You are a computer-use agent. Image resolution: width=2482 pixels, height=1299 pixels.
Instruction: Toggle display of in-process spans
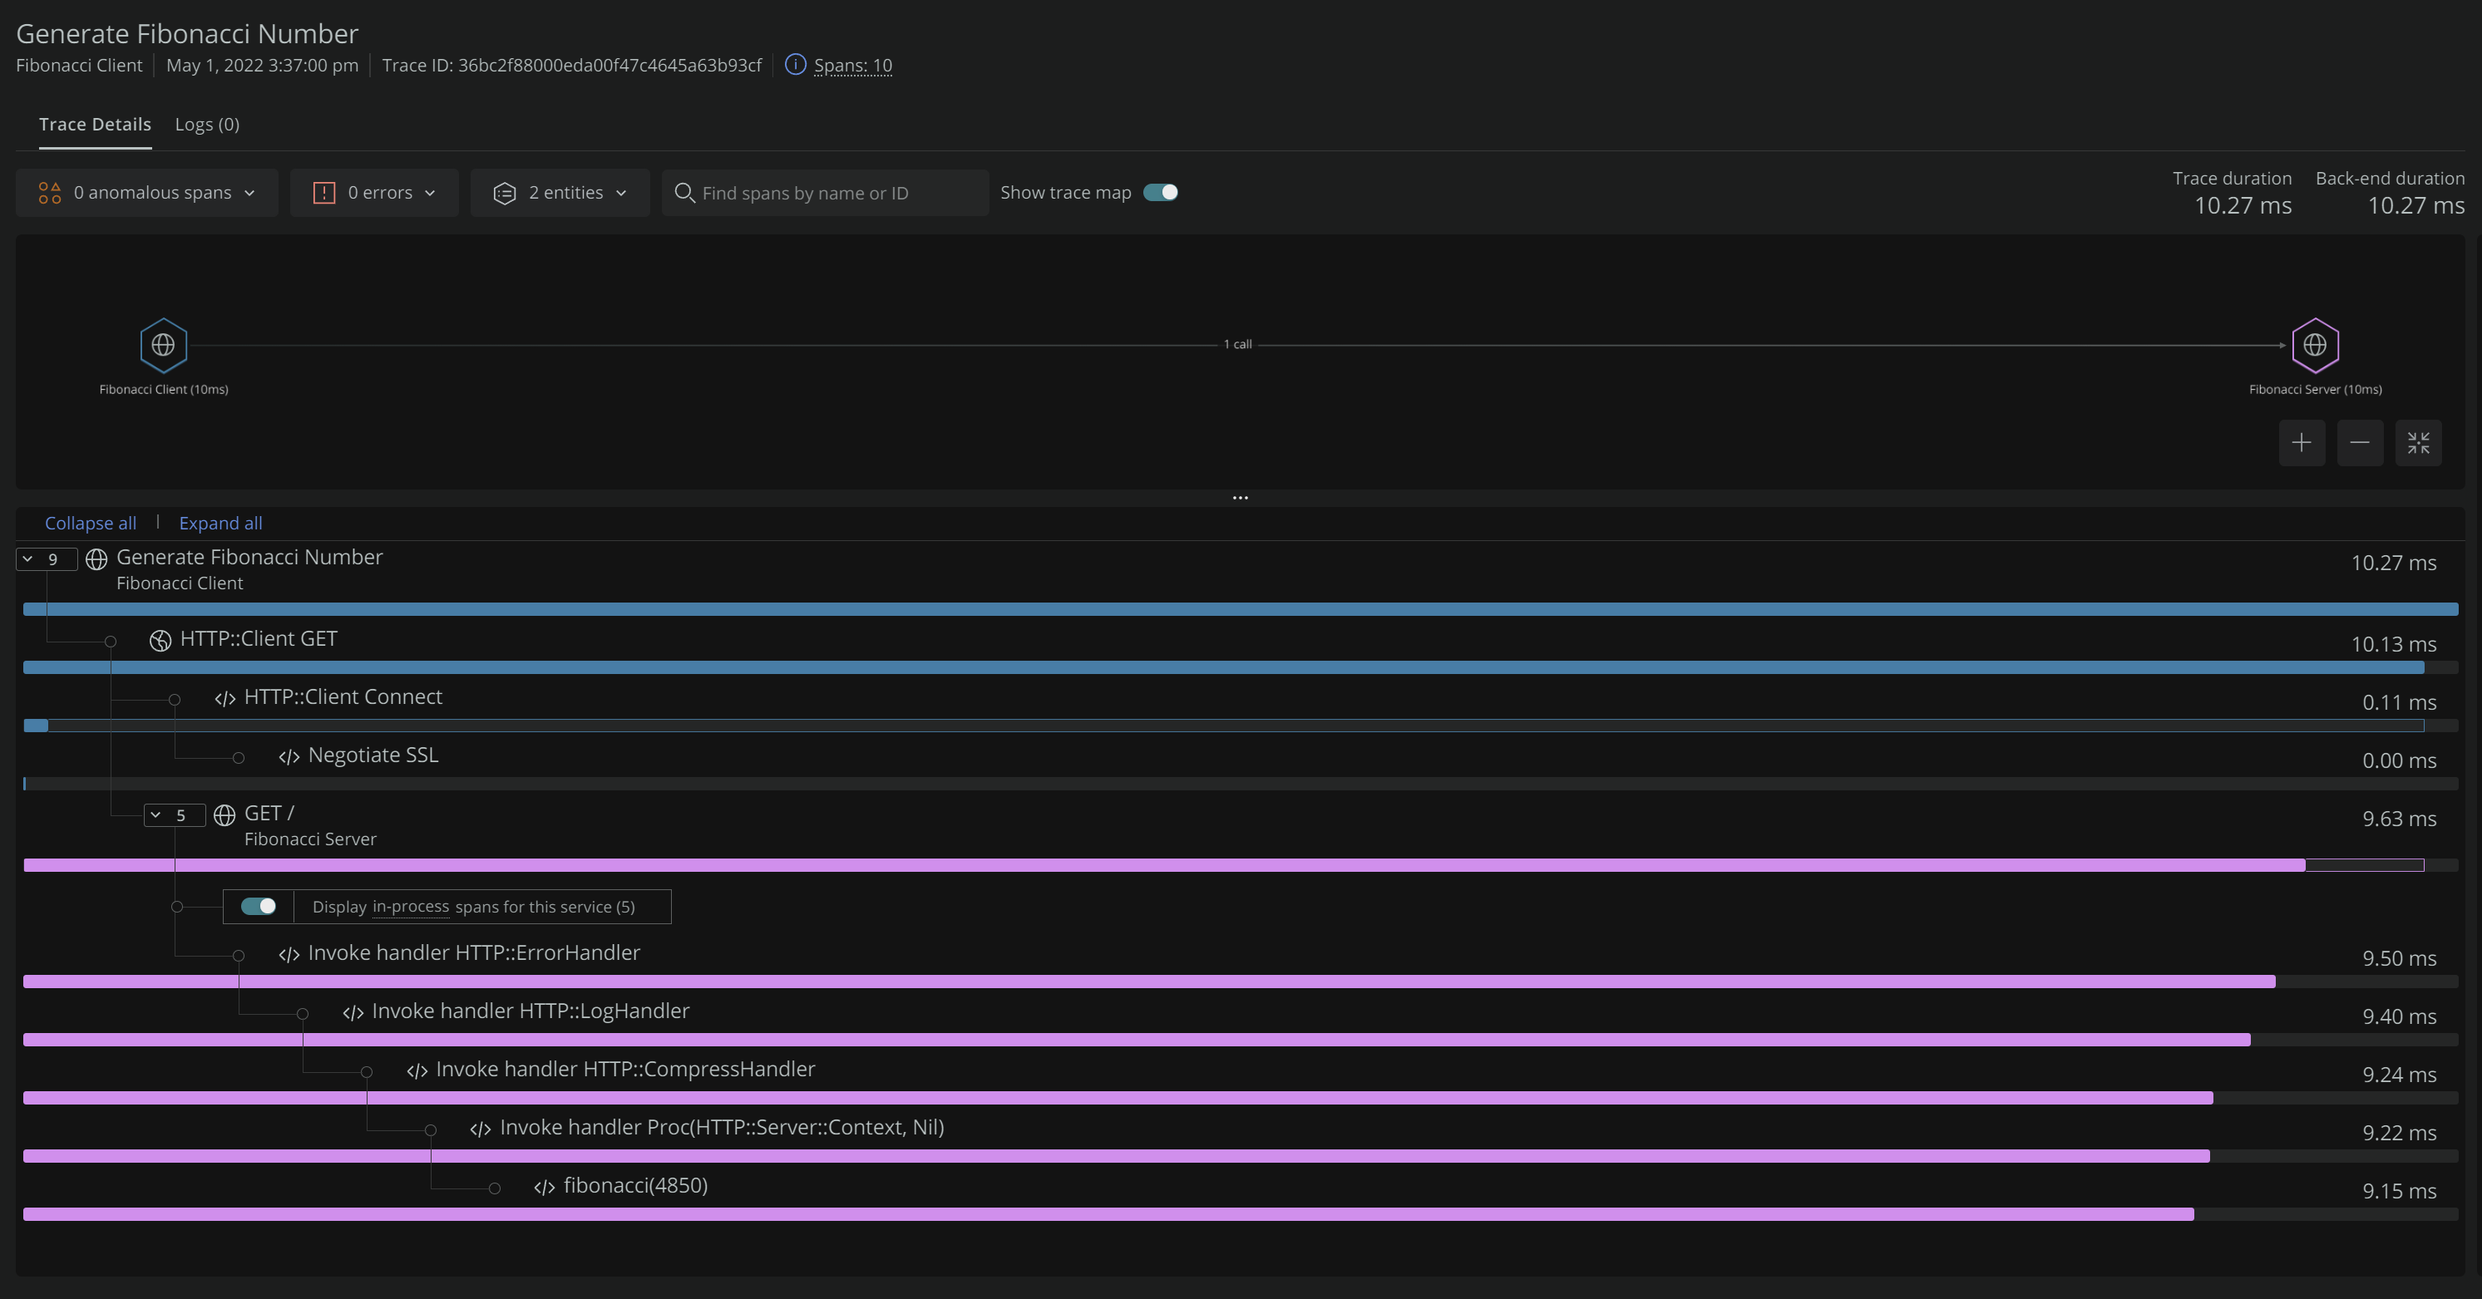[259, 906]
